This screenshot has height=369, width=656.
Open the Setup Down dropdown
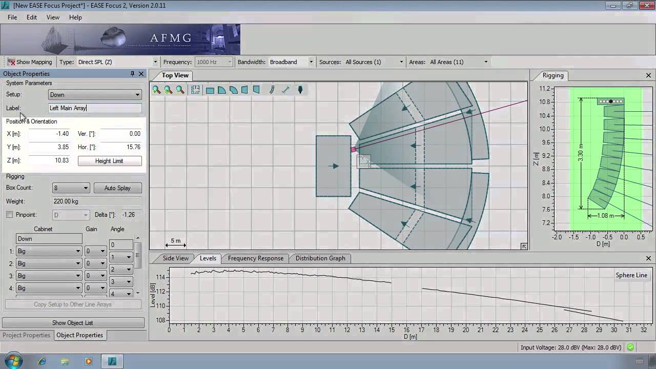point(95,95)
